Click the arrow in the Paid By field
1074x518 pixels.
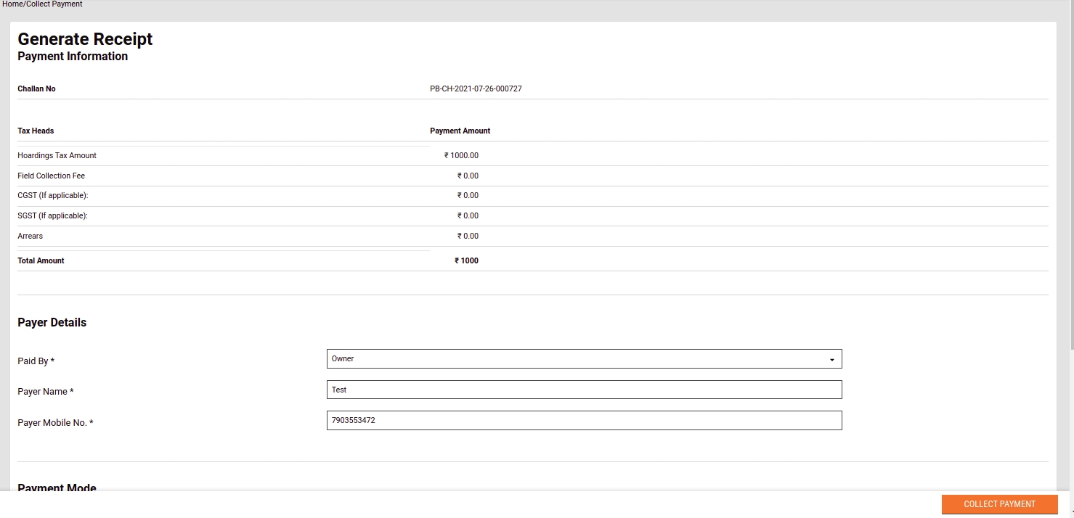831,360
